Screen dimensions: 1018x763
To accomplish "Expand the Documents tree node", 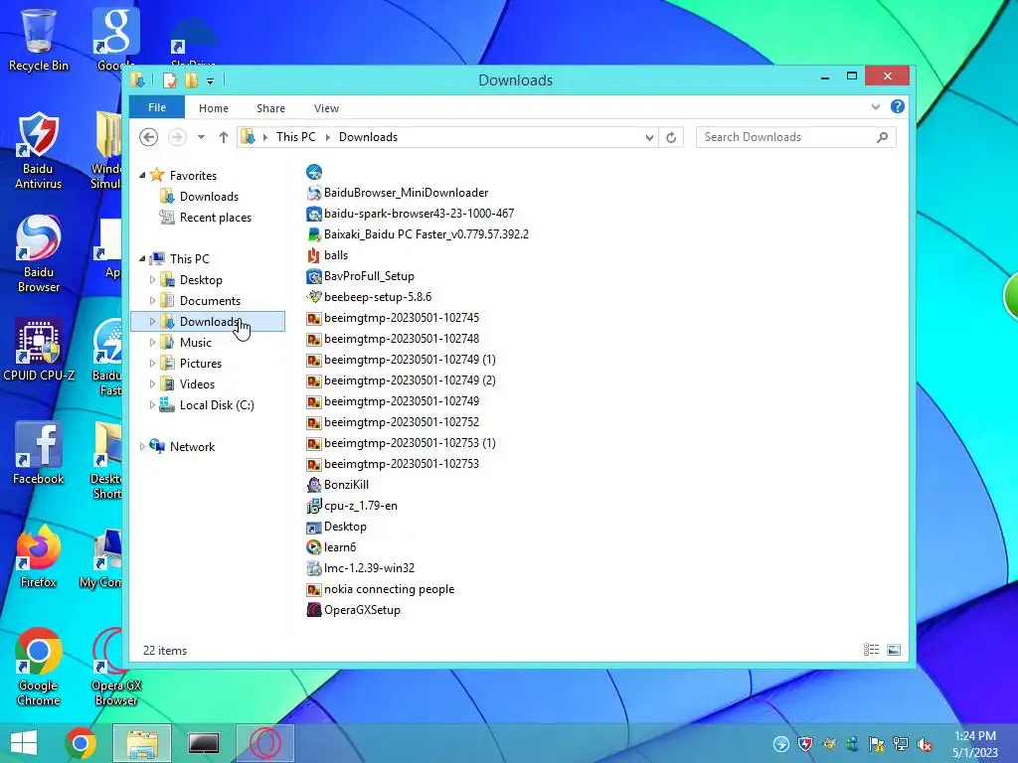I will pyautogui.click(x=152, y=300).
